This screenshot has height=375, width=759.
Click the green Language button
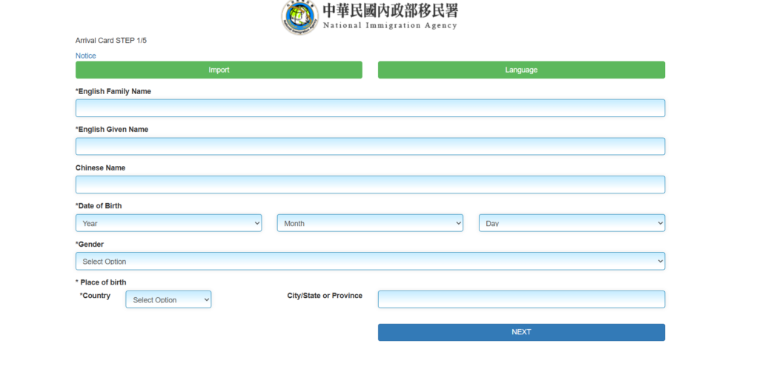tap(521, 70)
